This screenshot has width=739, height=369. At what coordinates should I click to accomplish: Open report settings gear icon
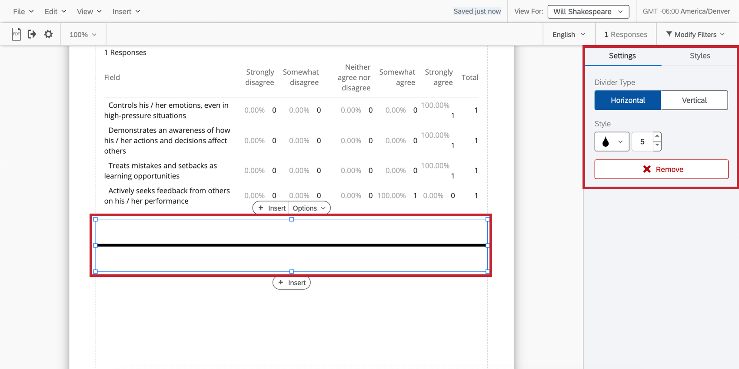pyautogui.click(x=48, y=34)
